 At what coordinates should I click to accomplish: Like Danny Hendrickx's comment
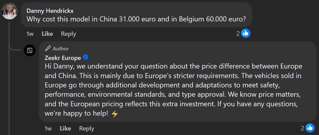click(47, 34)
